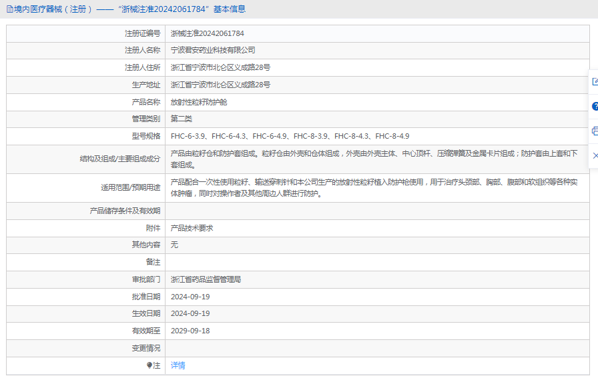Viewport: 598px width, 380px height.
Task: Open the help question-mark icon
Action: click(595, 106)
